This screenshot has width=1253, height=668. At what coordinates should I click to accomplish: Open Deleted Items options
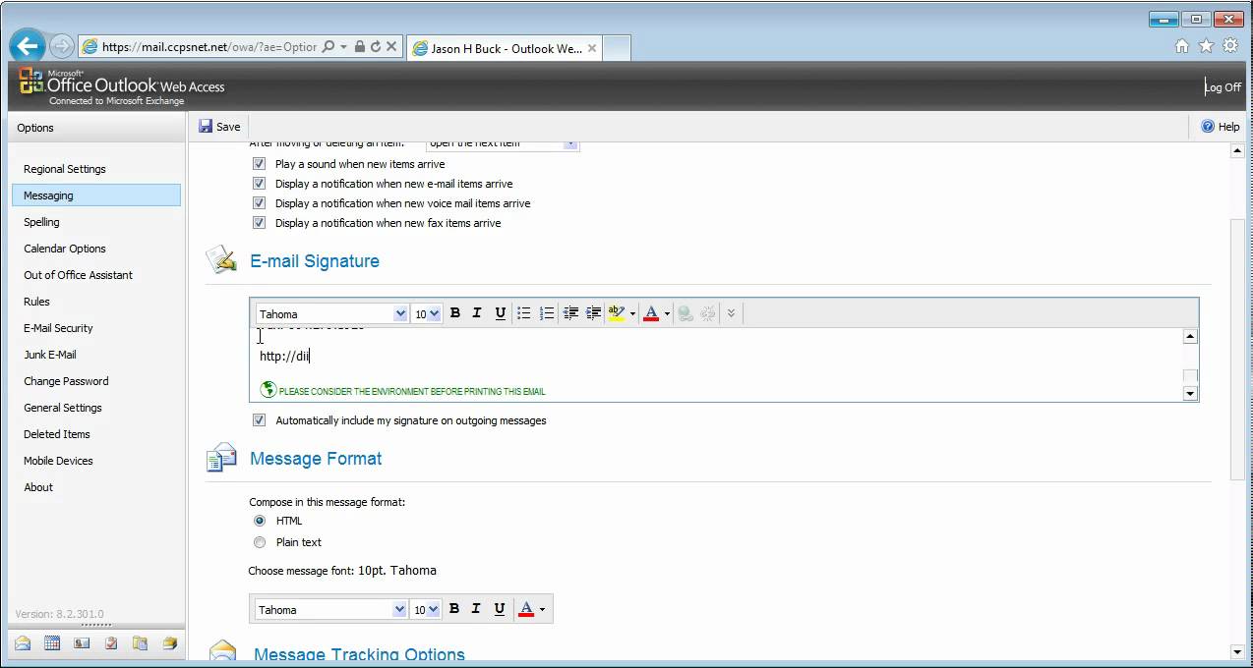(57, 434)
